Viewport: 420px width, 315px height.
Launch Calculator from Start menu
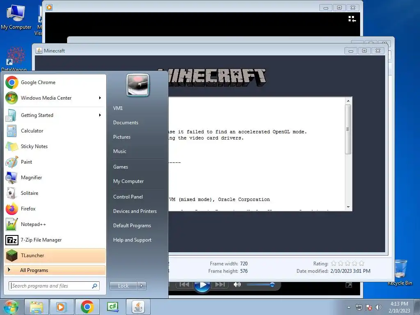[x=55, y=131]
